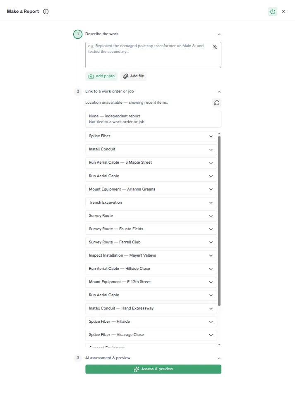Click the info icon beside Make a Report
The image size is (295, 393).
46,12
